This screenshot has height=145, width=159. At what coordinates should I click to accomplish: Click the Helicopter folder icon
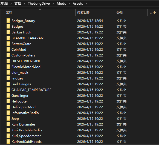pos(8,101)
